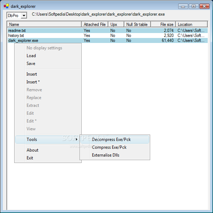Click the executable path text at top

coord(98,14)
